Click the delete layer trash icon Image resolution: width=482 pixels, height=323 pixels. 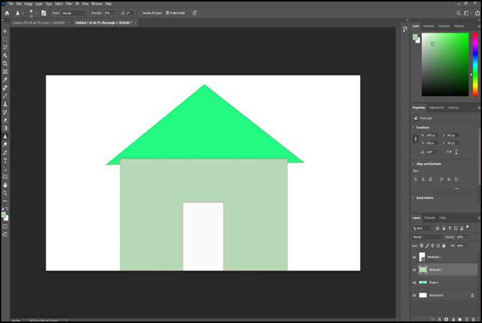(x=473, y=320)
